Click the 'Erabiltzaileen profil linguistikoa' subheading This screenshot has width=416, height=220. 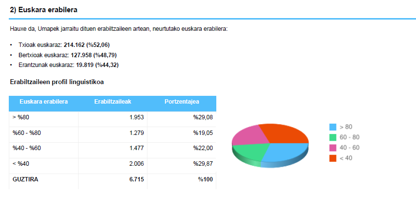pos(57,82)
